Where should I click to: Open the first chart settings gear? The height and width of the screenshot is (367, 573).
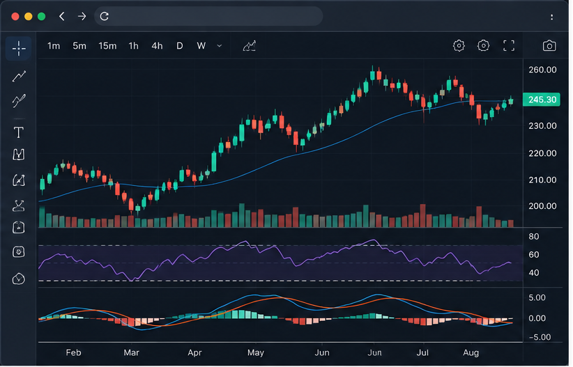(x=459, y=46)
